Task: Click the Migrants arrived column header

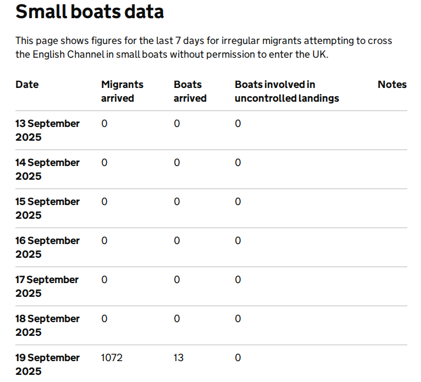Action: click(x=122, y=91)
